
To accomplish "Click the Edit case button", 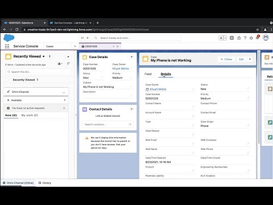I will [x=241, y=59].
